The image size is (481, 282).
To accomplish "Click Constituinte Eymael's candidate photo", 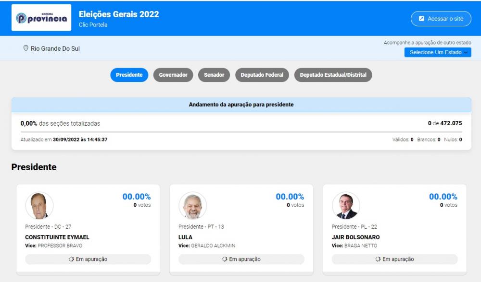I will [39, 206].
